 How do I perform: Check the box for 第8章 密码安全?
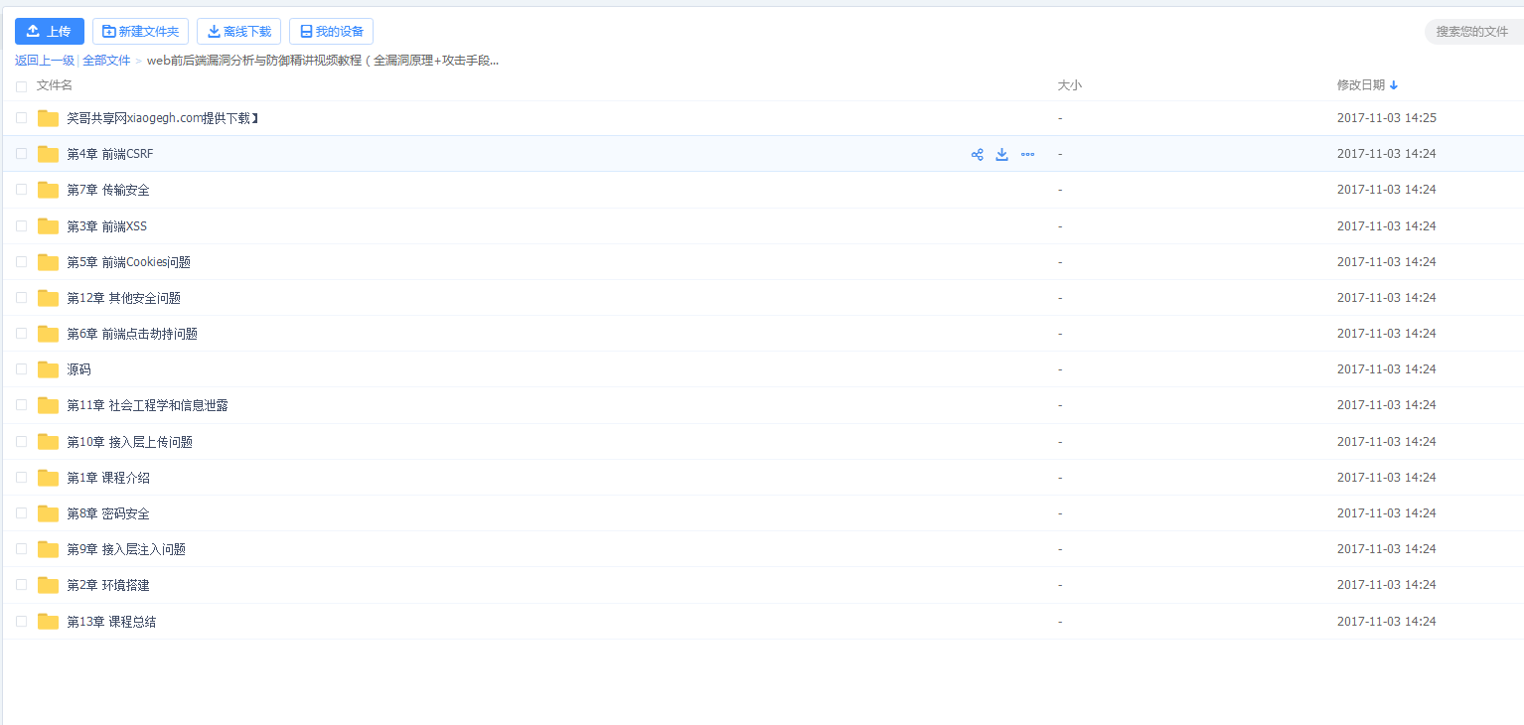(x=21, y=513)
